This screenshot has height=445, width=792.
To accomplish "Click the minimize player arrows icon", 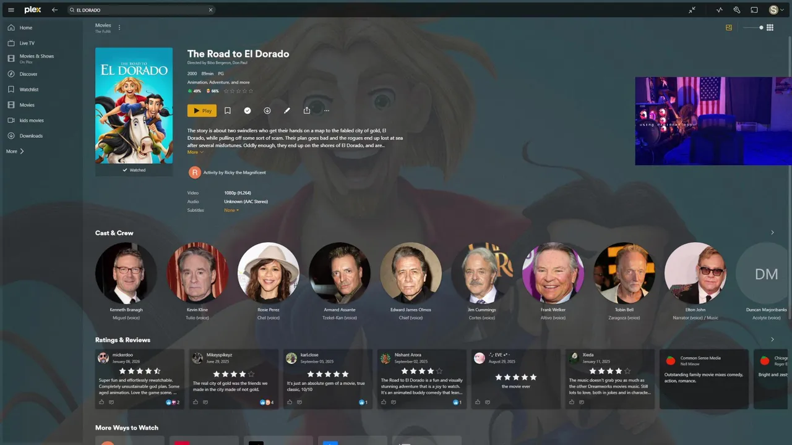I will click(692, 10).
